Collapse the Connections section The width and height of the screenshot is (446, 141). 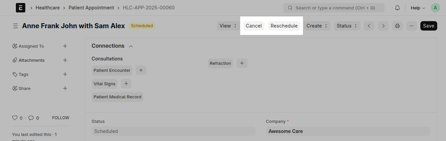click(x=131, y=46)
